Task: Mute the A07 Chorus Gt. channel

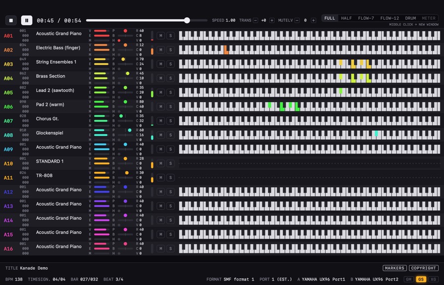Action: 161,121
